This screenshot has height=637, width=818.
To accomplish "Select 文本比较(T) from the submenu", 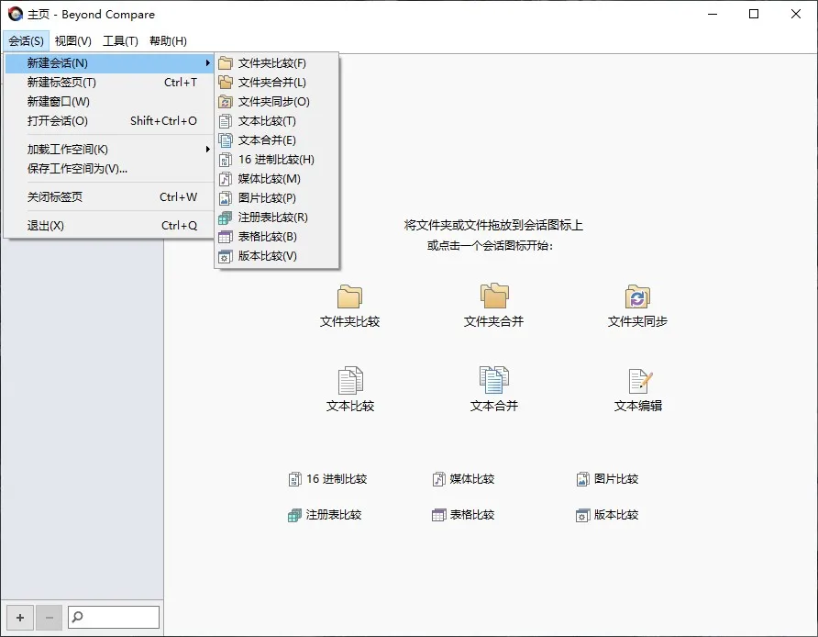I will pyautogui.click(x=277, y=121).
